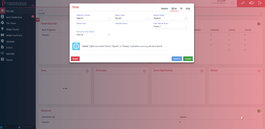Click the red filter funnel icon
The height and width of the screenshot is (129, 265).
[x=37, y=20]
